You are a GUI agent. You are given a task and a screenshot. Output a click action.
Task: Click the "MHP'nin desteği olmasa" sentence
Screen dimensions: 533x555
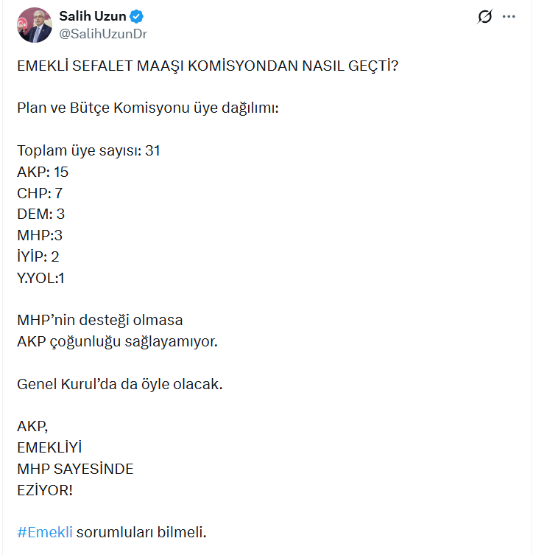click(99, 321)
